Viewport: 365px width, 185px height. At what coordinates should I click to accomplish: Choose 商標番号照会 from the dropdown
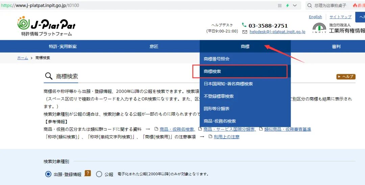click(x=245, y=59)
